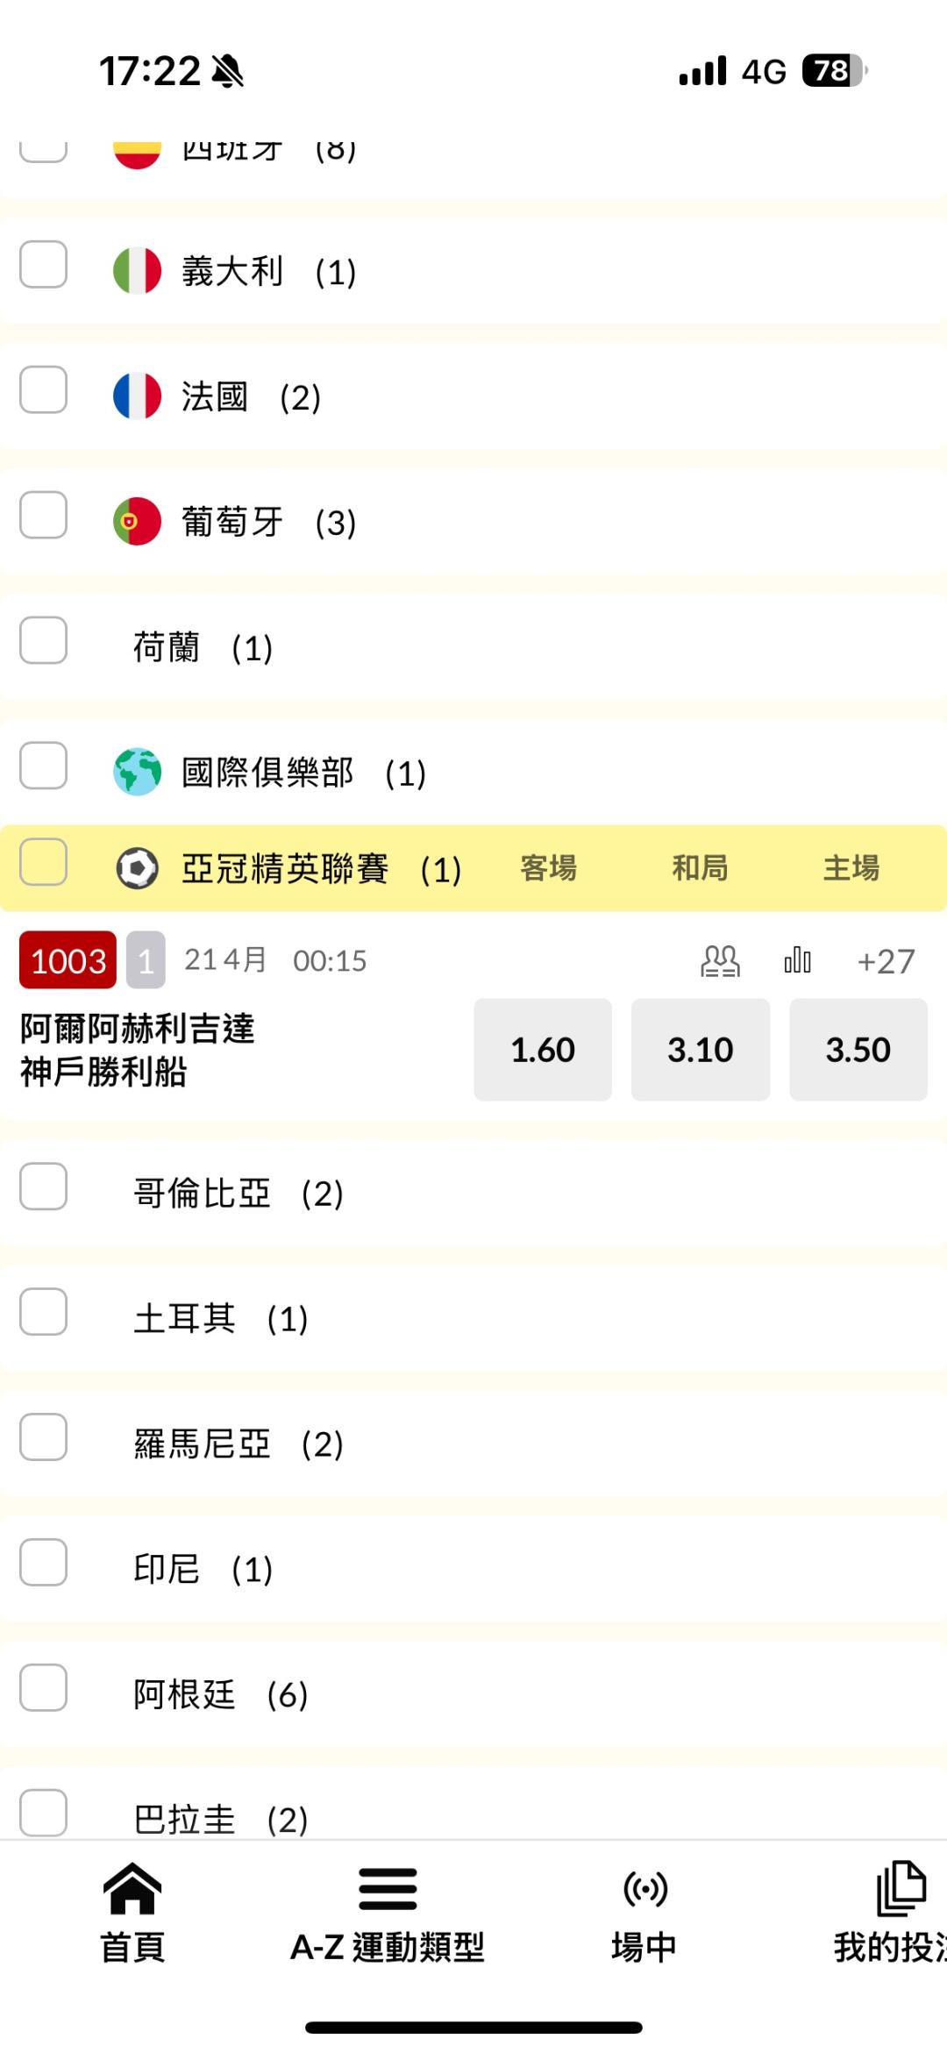Tap the in-play live broadcast icon
The image size is (947, 2053).
[x=644, y=1889]
